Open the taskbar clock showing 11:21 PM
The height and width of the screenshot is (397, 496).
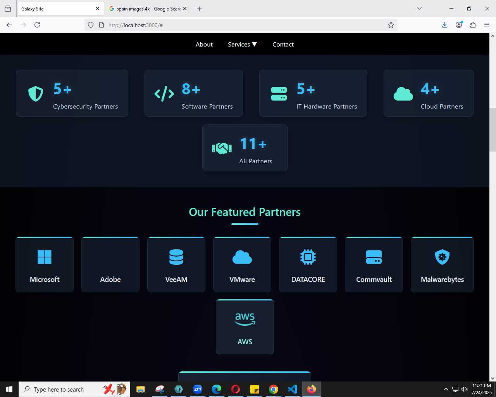pos(482,389)
